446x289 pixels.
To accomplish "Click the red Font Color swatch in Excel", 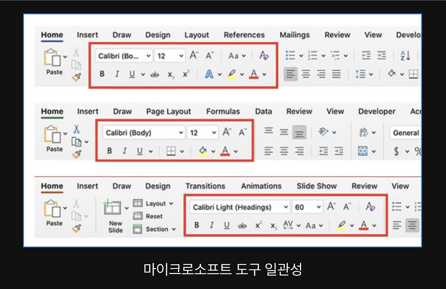I will pos(225,151).
